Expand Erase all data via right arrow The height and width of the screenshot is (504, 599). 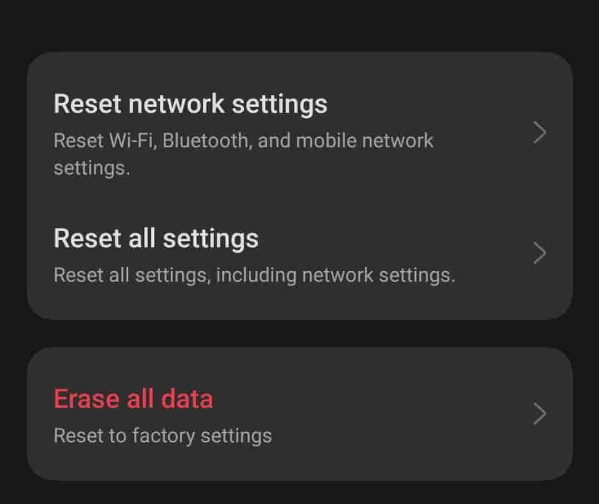540,414
